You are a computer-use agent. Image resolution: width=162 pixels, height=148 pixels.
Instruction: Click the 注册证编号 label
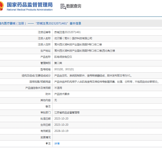tap(44, 32)
